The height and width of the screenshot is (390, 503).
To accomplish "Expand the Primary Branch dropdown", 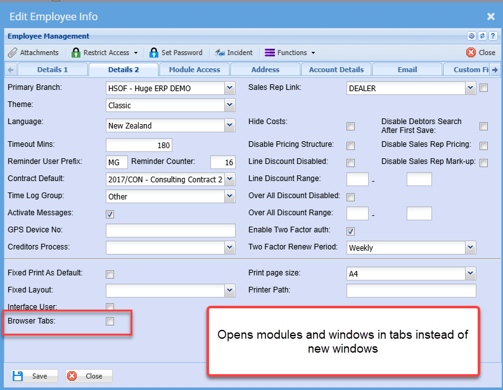I will click(x=229, y=88).
